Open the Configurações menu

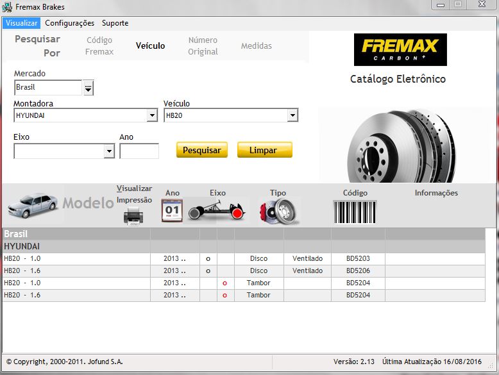[x=69, y=23]
